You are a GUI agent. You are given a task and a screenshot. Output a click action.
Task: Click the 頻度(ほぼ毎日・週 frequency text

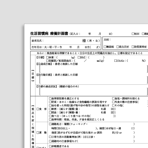110,128
